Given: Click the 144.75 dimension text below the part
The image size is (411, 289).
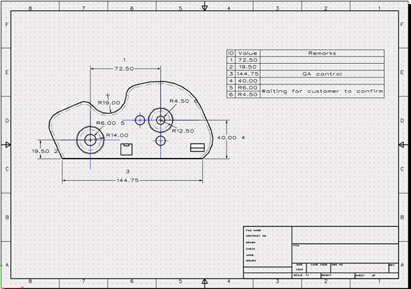Looking at the screenshot, I should click(x=128, y=180).
